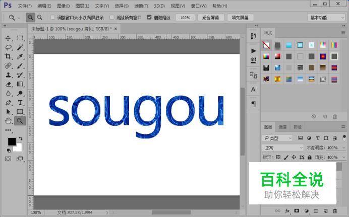Viewport: 349px width, 217px height.
Task: Select the Rectangular Marquee tool
Action: click(20, 38)
